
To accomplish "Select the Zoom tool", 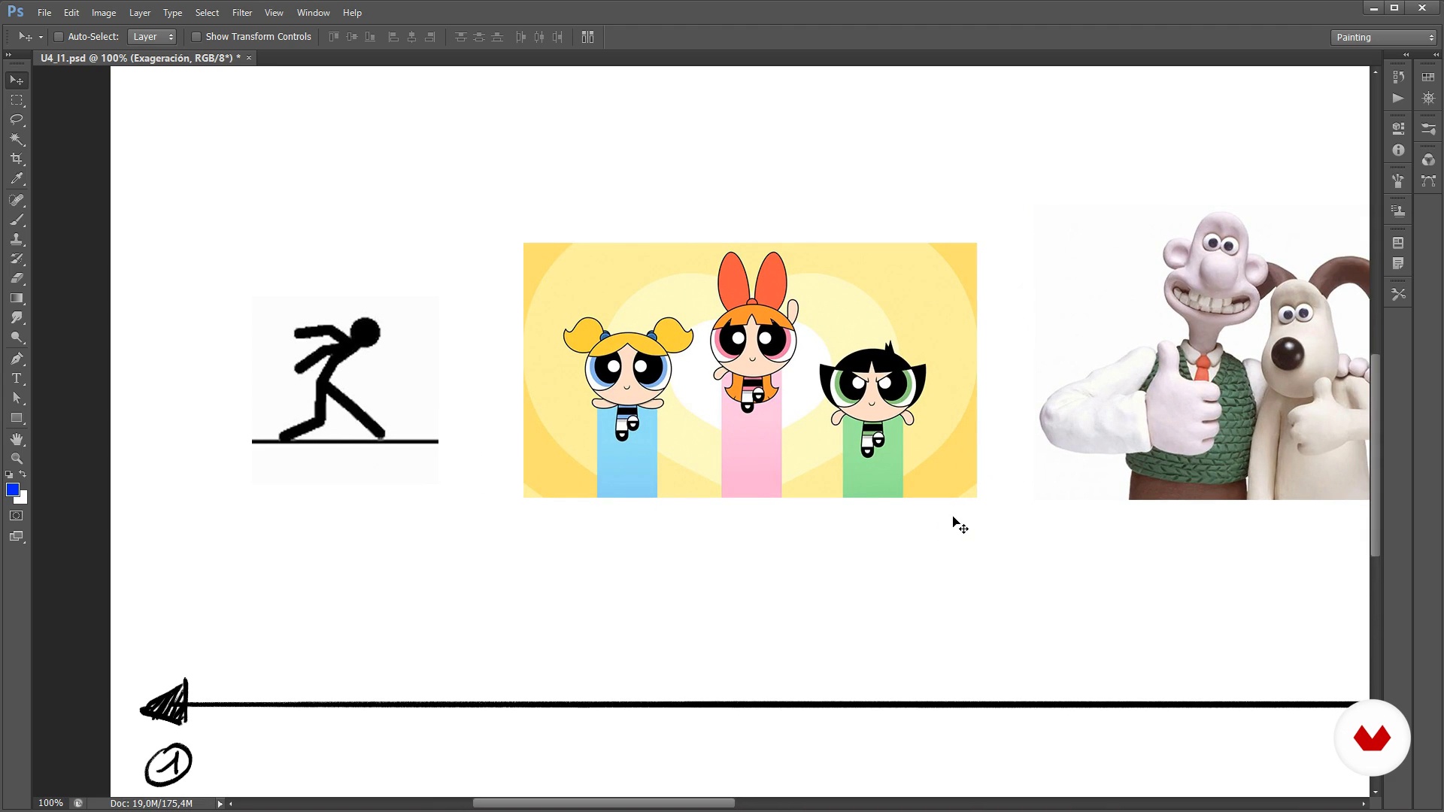I will (17, 459).
